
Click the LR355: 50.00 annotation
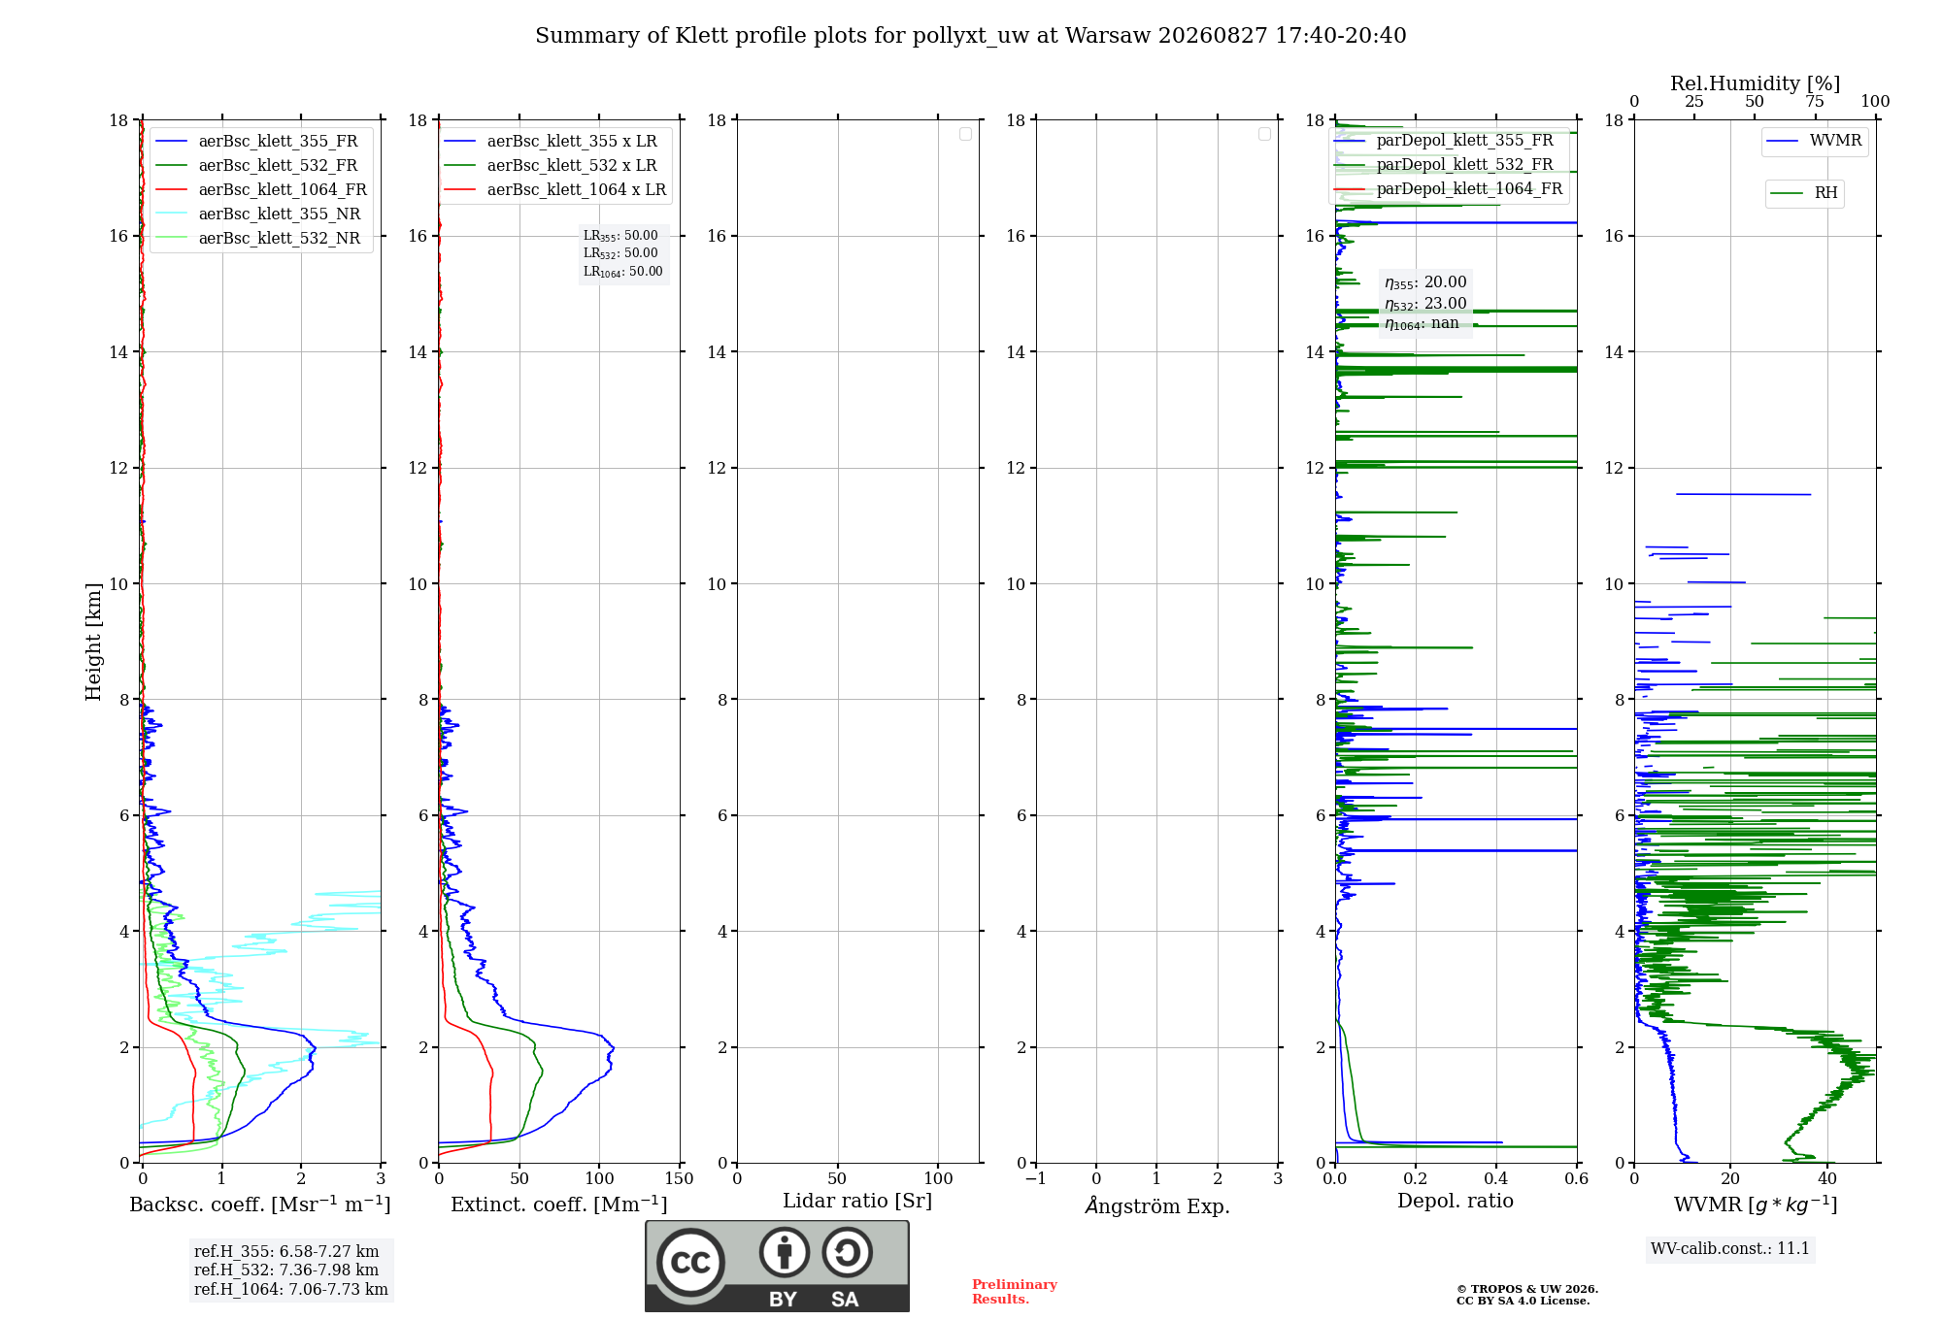pyautogui.click(x=620, y=236)
